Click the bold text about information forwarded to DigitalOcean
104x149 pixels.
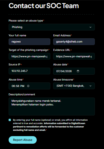coord(49,127)
